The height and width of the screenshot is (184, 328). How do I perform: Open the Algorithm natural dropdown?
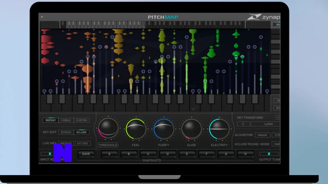(262, 135)
